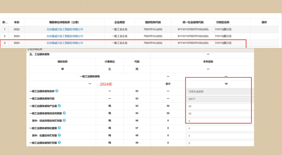Open the 2024 row company name link
The image size is (282, 155).
click(x=65, y=43)
